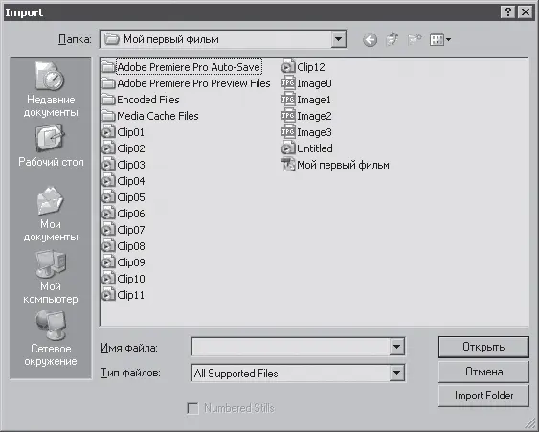Select the Clip01 video file
539x432 pixels.
pos(124,132)
